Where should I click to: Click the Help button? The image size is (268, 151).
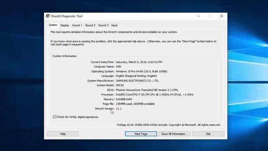[x=63, y=134]
